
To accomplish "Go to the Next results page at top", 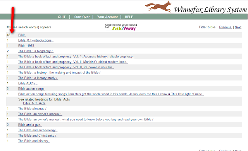I will coord(238,27).
